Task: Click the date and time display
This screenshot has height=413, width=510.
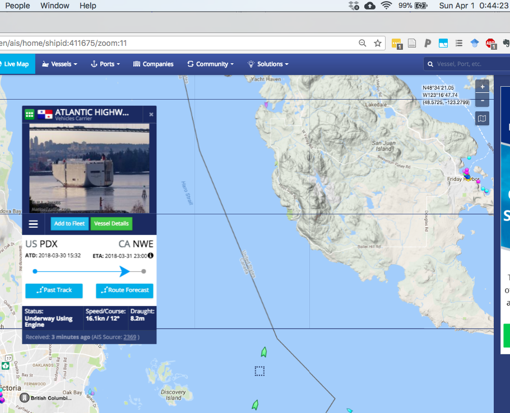Action: pos(474,6)
